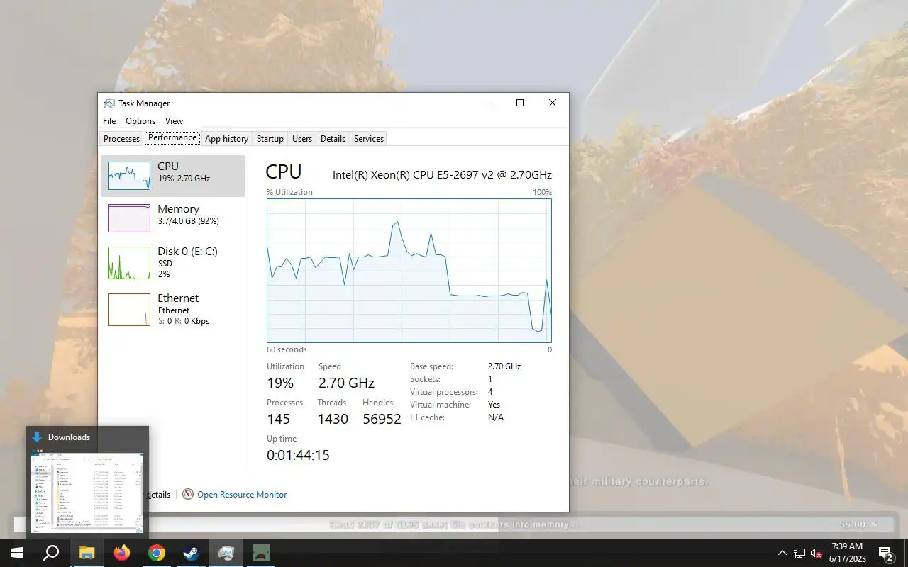908x567 pixels.
Task: Open File Explorer from the taskbar
Action: [87, 553]
